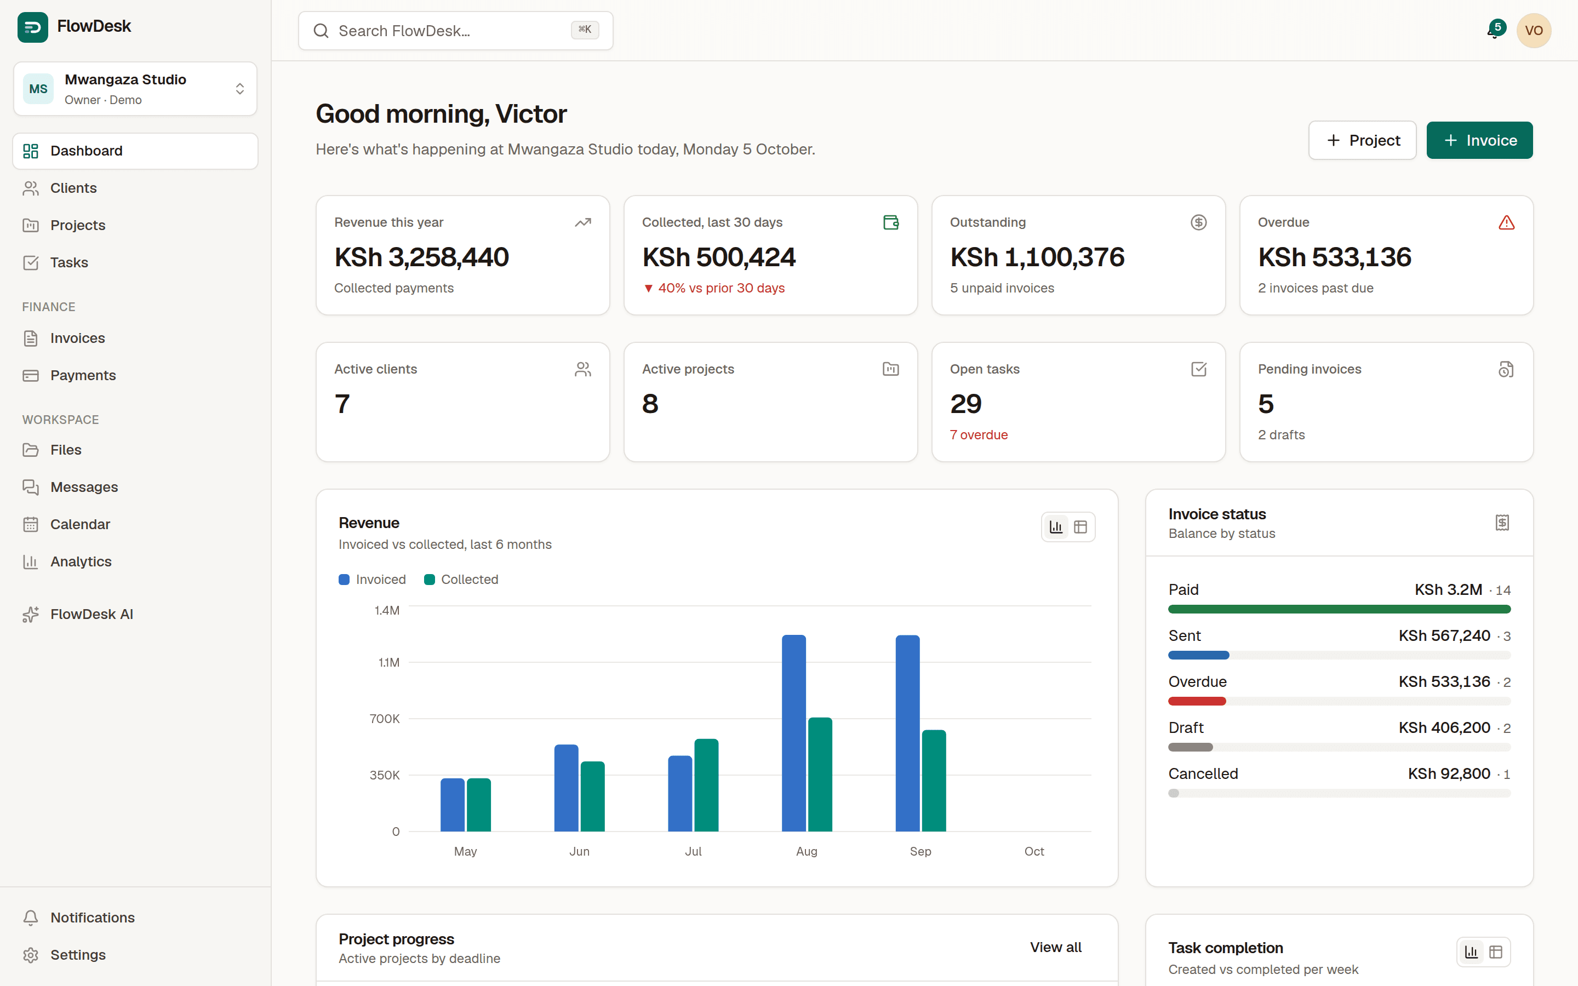Click the 2 invoices past due text
The image size is (1578, 986).
[1315, 288]
